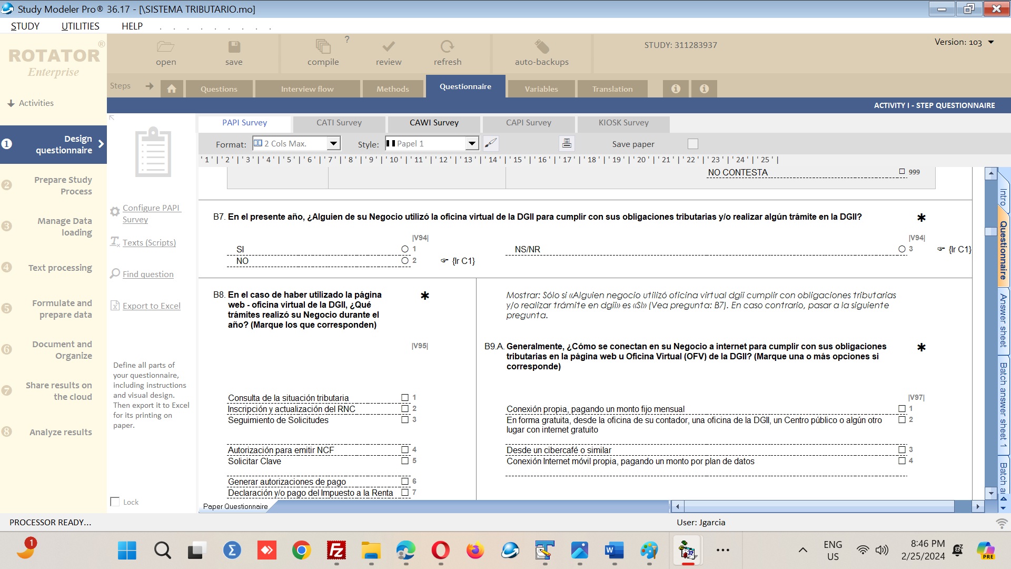
Task: Click the paintbrush style editor icon
Action: [x=490, y=143]
